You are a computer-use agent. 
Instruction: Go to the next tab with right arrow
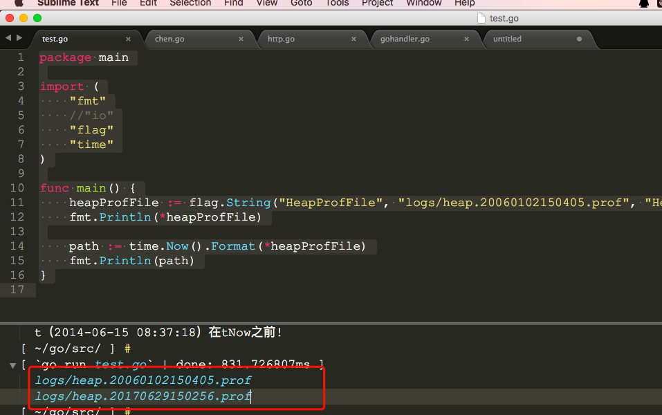tap(19, 37)
